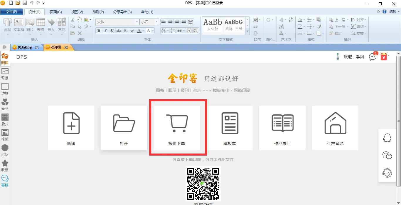Switch to the 页面(G) ribbon tab
This screenshot has height=205, width=401.
tap(56, 12)
